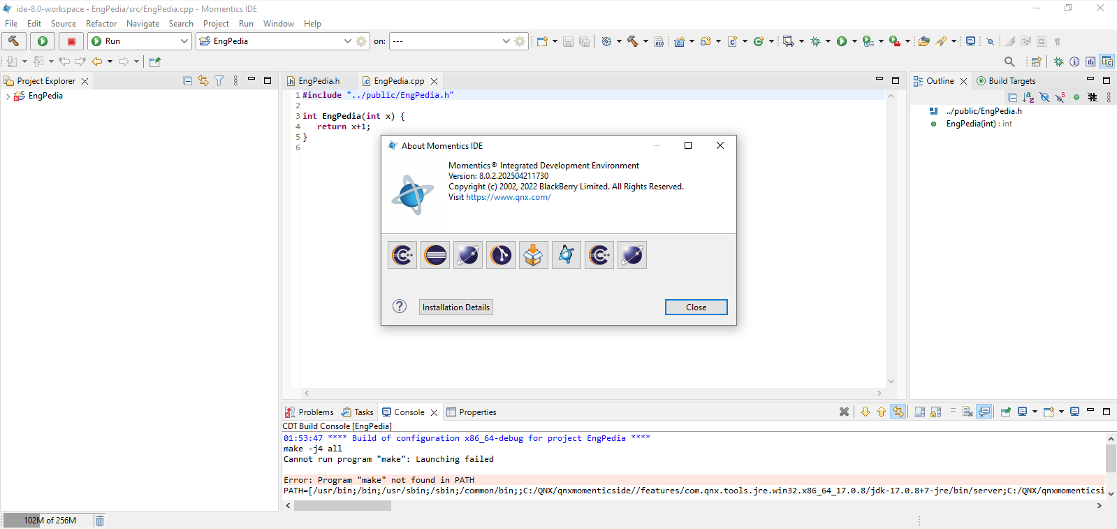The width and height of the screenshot is (1117, 529).
Task: Close the About Momentics IDE dialog
Action: 696,307
